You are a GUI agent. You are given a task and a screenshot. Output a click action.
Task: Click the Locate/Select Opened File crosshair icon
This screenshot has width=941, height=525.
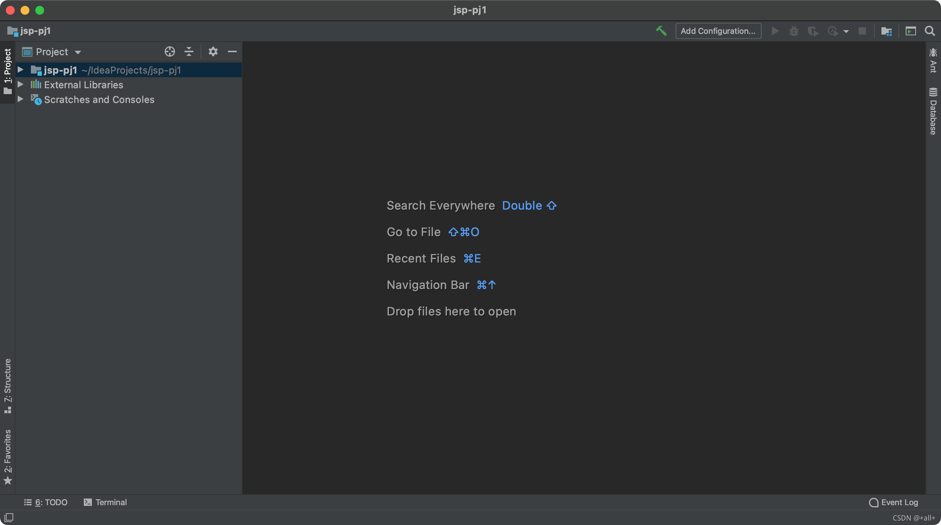point(169,51)
